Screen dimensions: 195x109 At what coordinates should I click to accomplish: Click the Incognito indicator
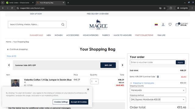(183, 8)
